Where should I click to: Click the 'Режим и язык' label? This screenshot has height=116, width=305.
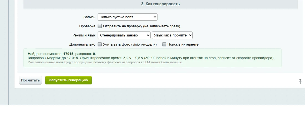tap(84, 35)
